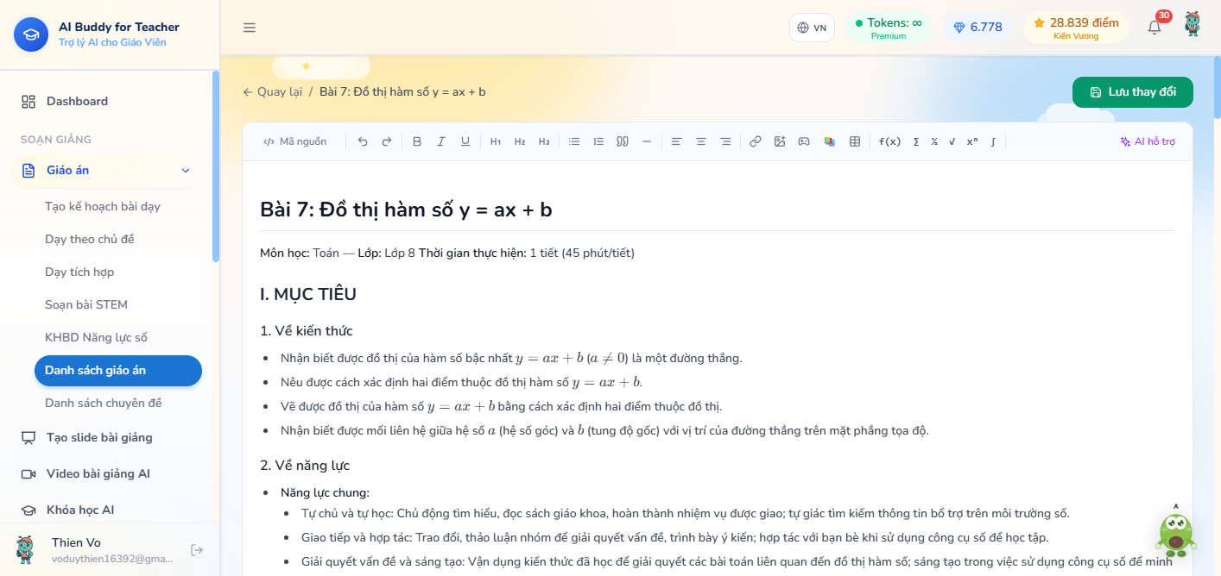Go back via Quay lại link

pyautogui.click(x=272, y=91)
